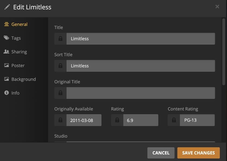Toggle the lock on Sort Title field
This screenshot has width=227, height=161.
click(x=60, y=66)
